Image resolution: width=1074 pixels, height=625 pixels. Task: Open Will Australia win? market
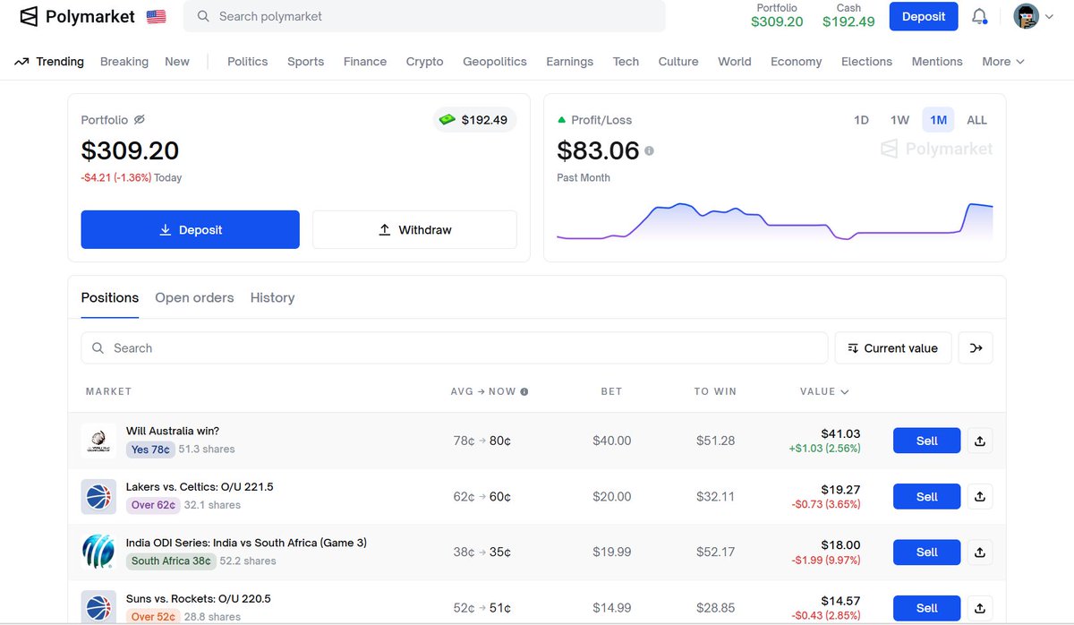pos(173,431)
